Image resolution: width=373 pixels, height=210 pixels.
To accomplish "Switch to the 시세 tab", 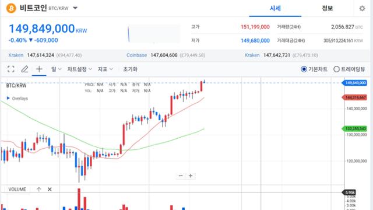I will [275, 9].
